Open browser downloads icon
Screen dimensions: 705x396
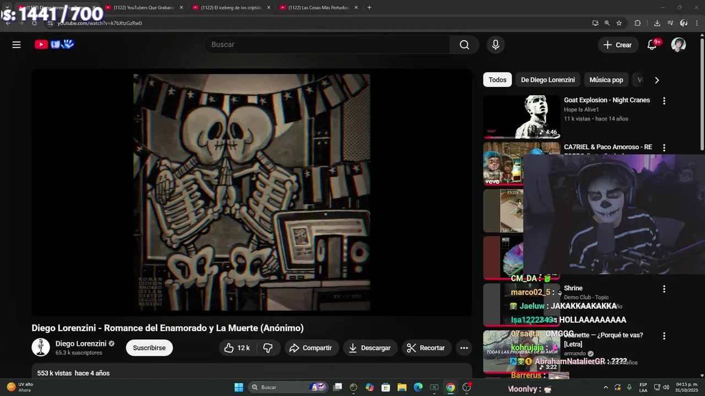pos(657,23)
